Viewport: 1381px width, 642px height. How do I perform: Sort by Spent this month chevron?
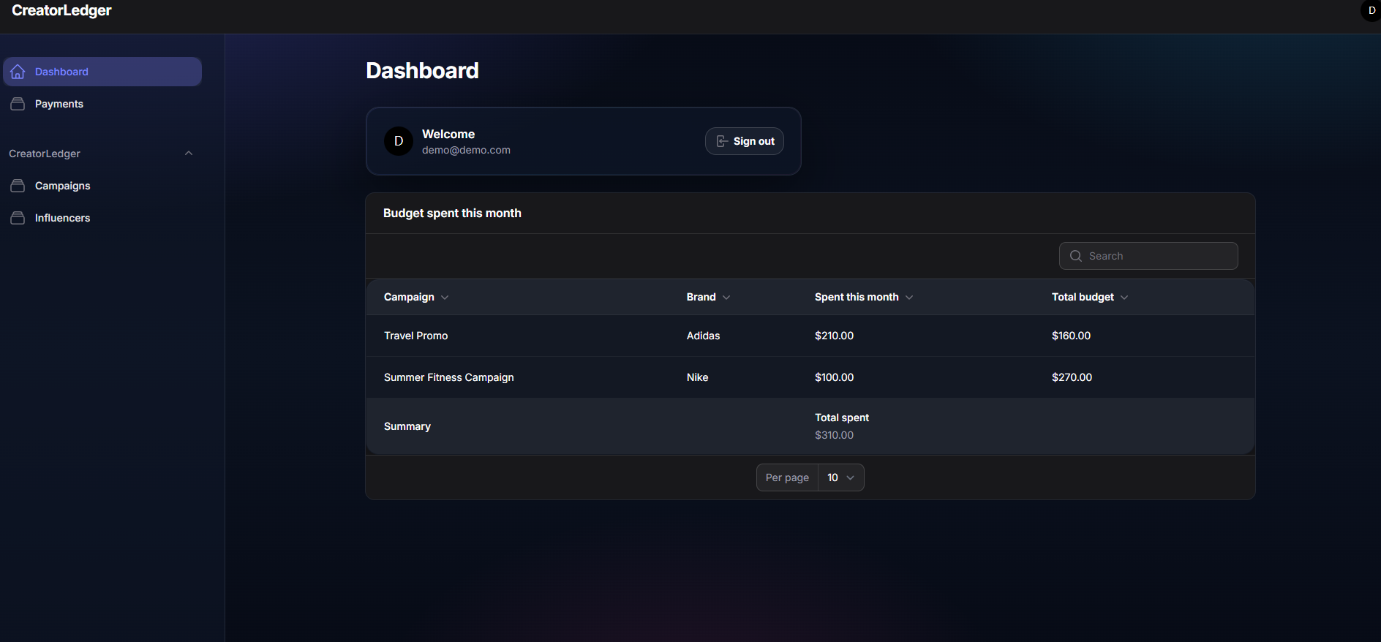[x=909, y=298]
